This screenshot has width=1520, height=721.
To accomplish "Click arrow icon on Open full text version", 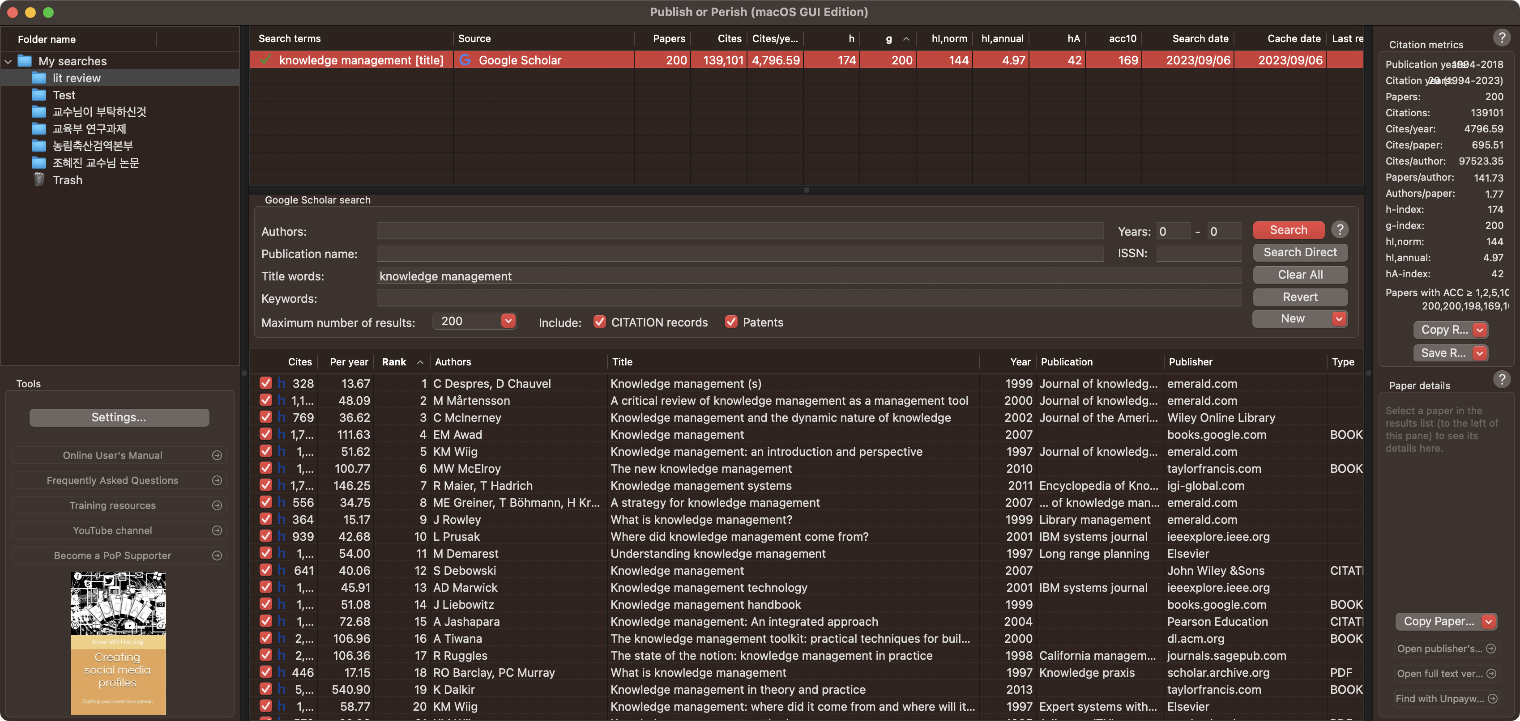I will click(x=1491, y=673).
